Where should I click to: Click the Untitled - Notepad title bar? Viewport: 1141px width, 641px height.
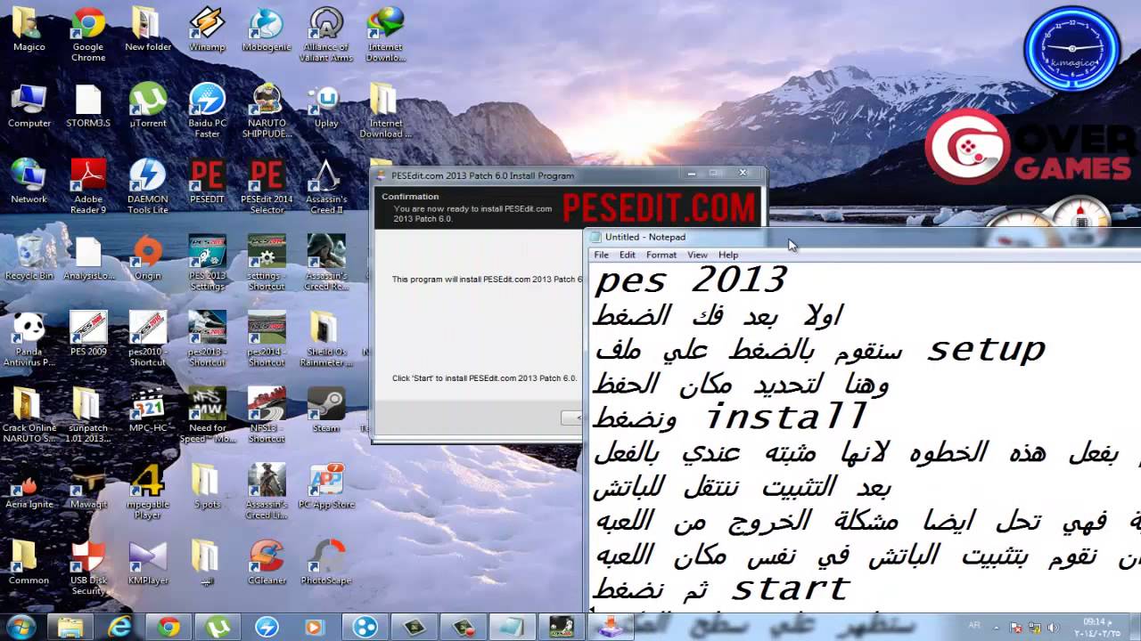click(x=862, y=237)
